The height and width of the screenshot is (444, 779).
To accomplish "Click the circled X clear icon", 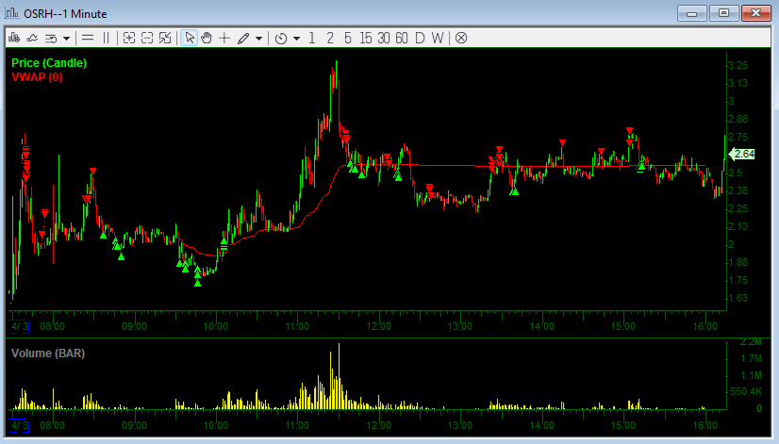I will click(461, 38).
